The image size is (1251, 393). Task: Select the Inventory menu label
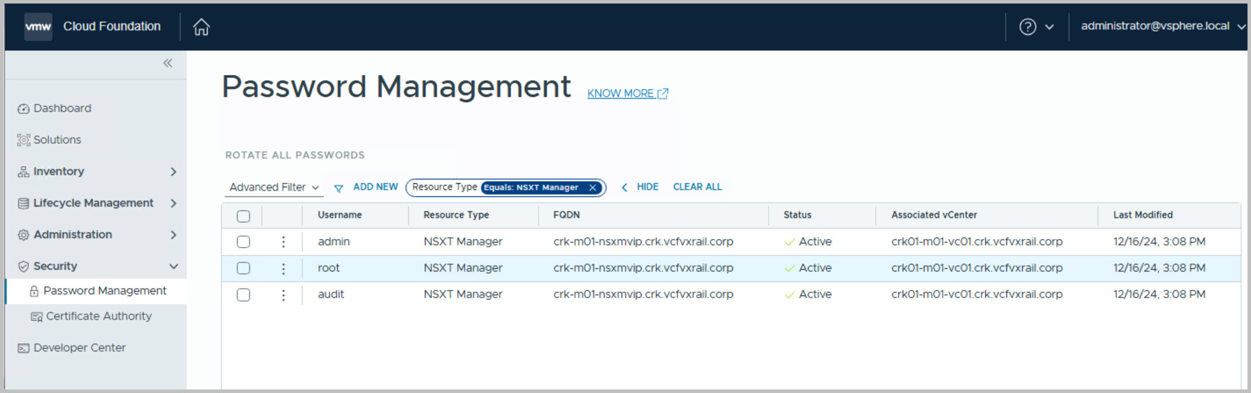click(59, 172)
